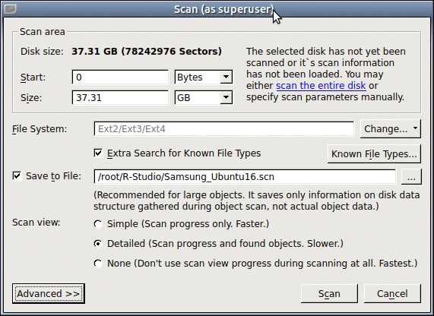
Task: Click the browse '...' button for save path
Action: tap(411, 176)
